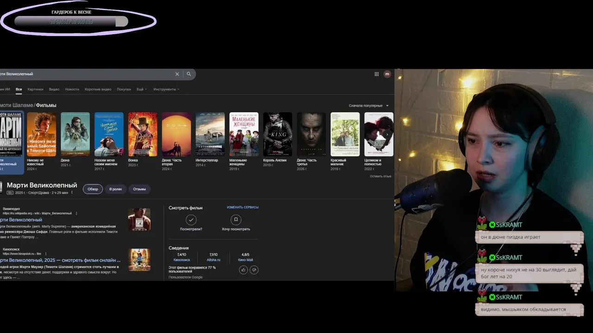Open the Afisha.ru rating link

tap(213, 260)
